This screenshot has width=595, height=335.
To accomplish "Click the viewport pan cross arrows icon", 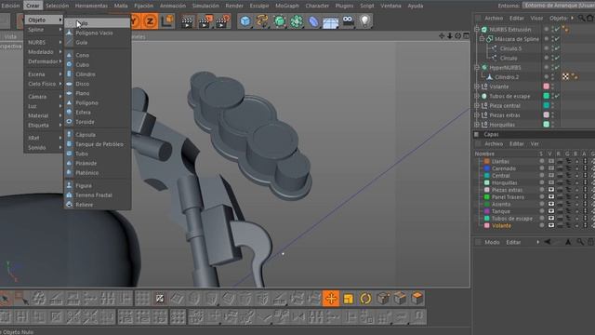I will pyautogui.click(x=442, y=35).
